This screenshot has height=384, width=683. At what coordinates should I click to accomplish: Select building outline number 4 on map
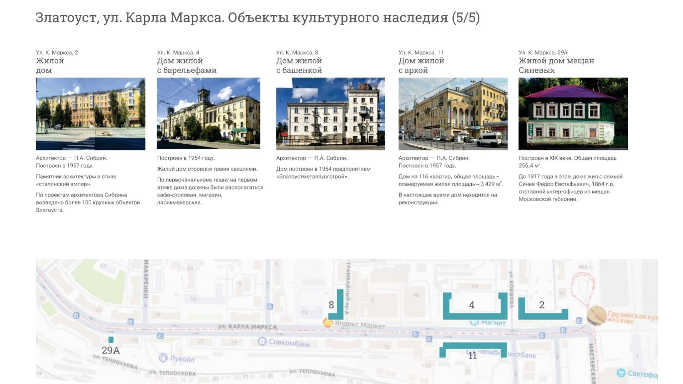(x=475, y=315)
